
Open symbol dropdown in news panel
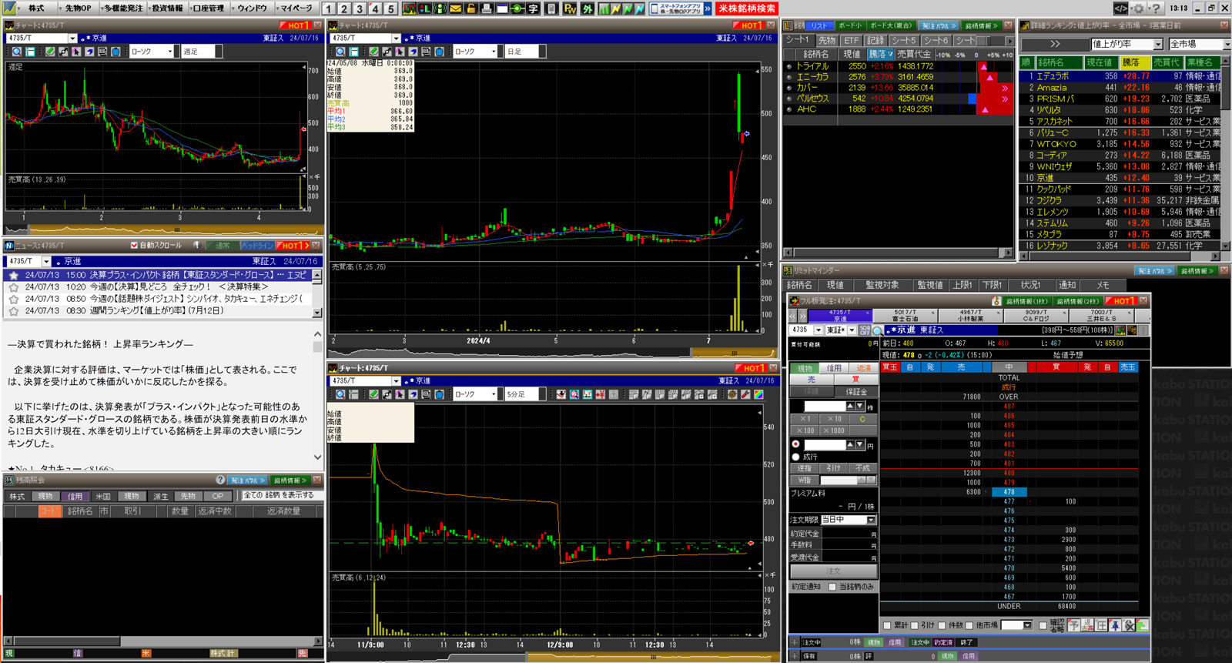46,261
